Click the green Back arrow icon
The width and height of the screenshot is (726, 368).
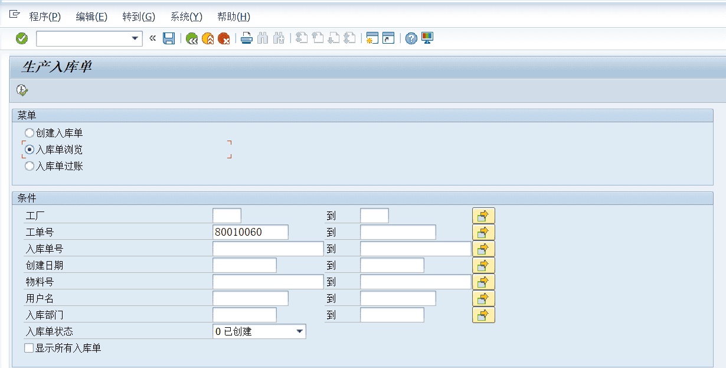click(191, 38)
